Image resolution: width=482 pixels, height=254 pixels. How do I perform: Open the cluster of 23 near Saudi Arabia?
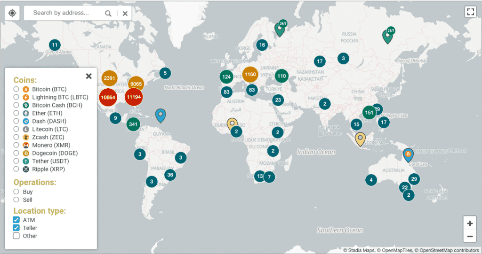pyautogui.click(x=278, y=100)
